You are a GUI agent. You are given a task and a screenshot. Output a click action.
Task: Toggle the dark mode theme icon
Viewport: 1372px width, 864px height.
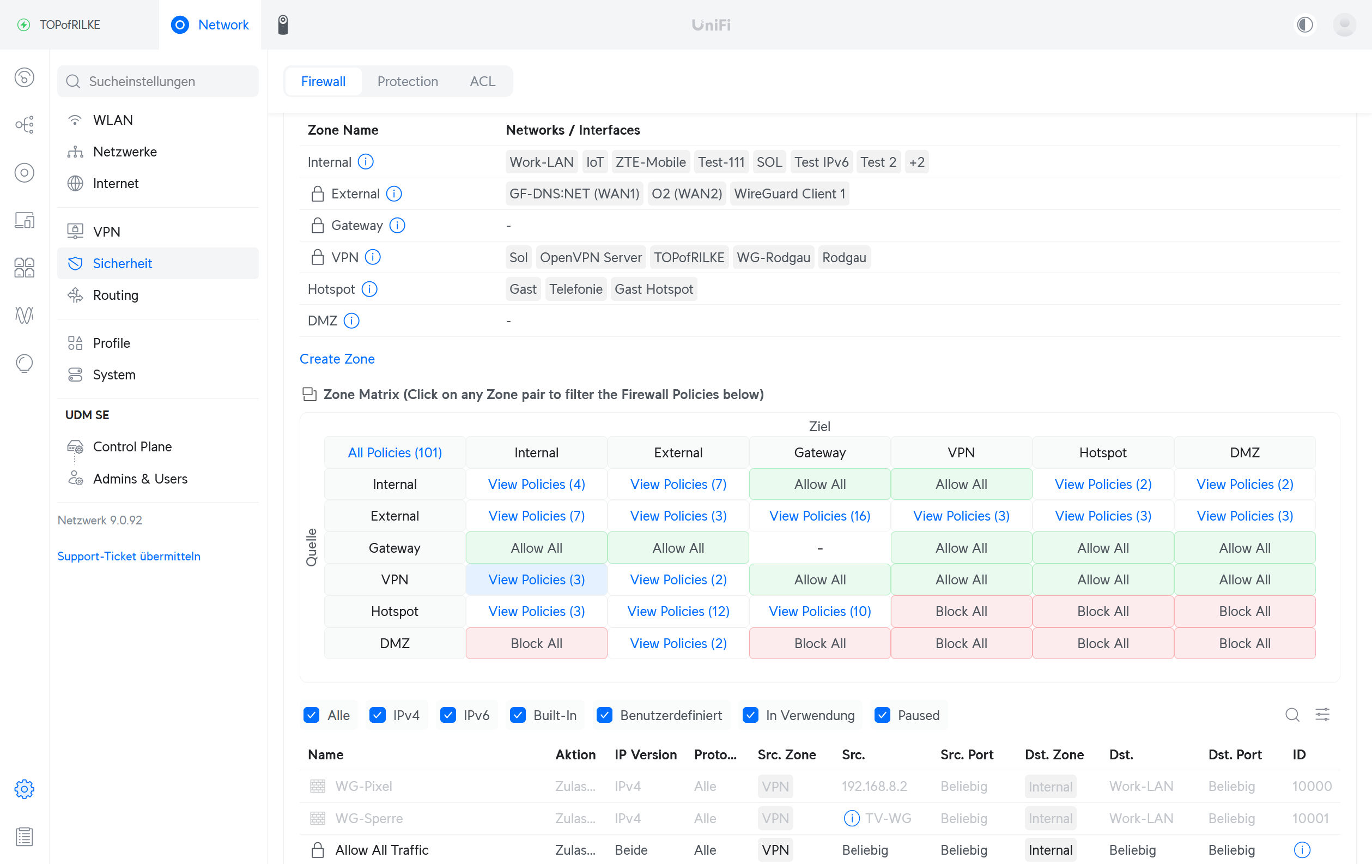[1305, 25]
